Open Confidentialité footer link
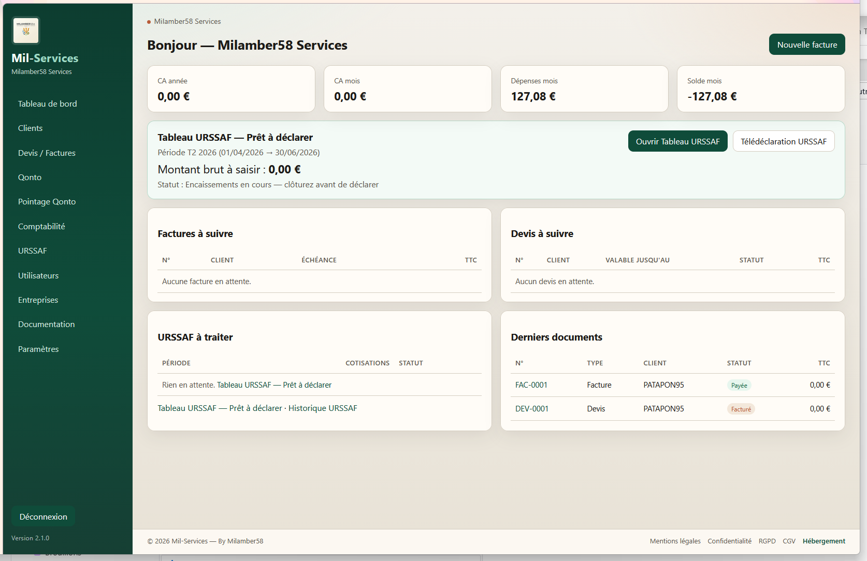The width and height of the screenshot is (867, 561). pyautogui.click(x=729, y=541)
